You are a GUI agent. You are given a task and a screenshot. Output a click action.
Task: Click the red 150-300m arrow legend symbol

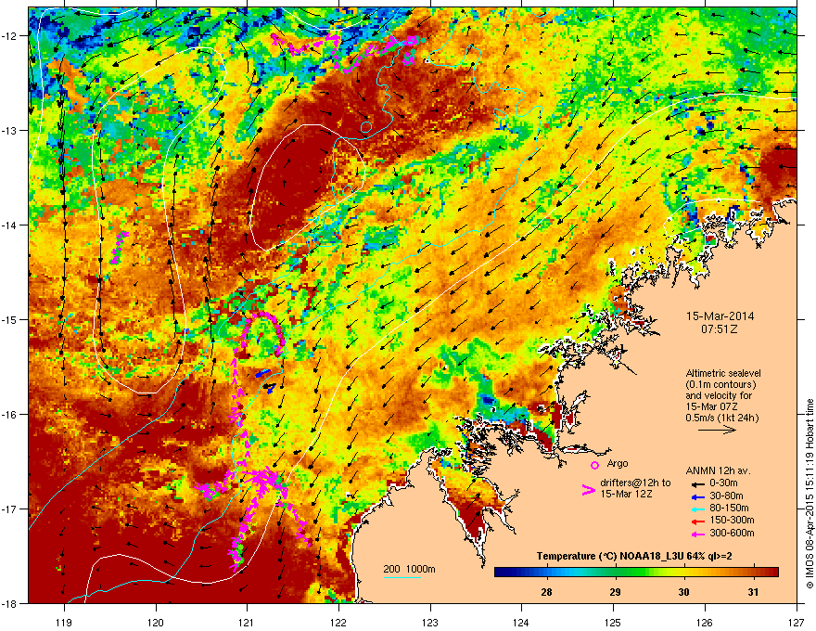coord(698,522)
